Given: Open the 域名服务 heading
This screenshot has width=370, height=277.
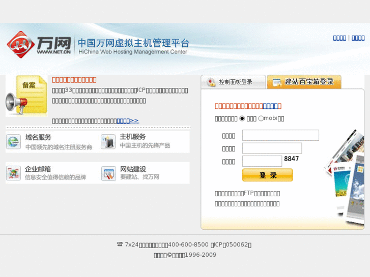Looking at the screenshot, I should click(x=38, y=137).
